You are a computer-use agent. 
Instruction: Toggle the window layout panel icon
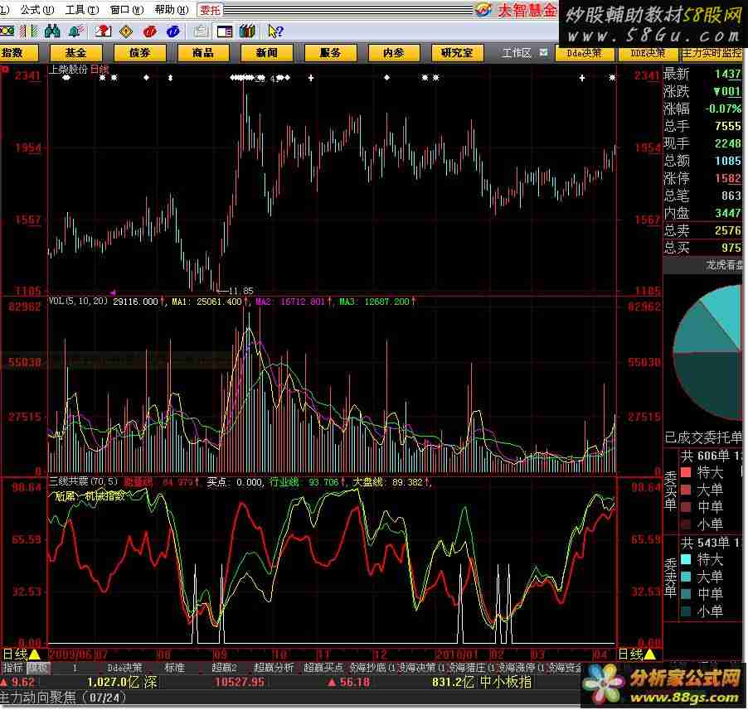click(224, 31)
